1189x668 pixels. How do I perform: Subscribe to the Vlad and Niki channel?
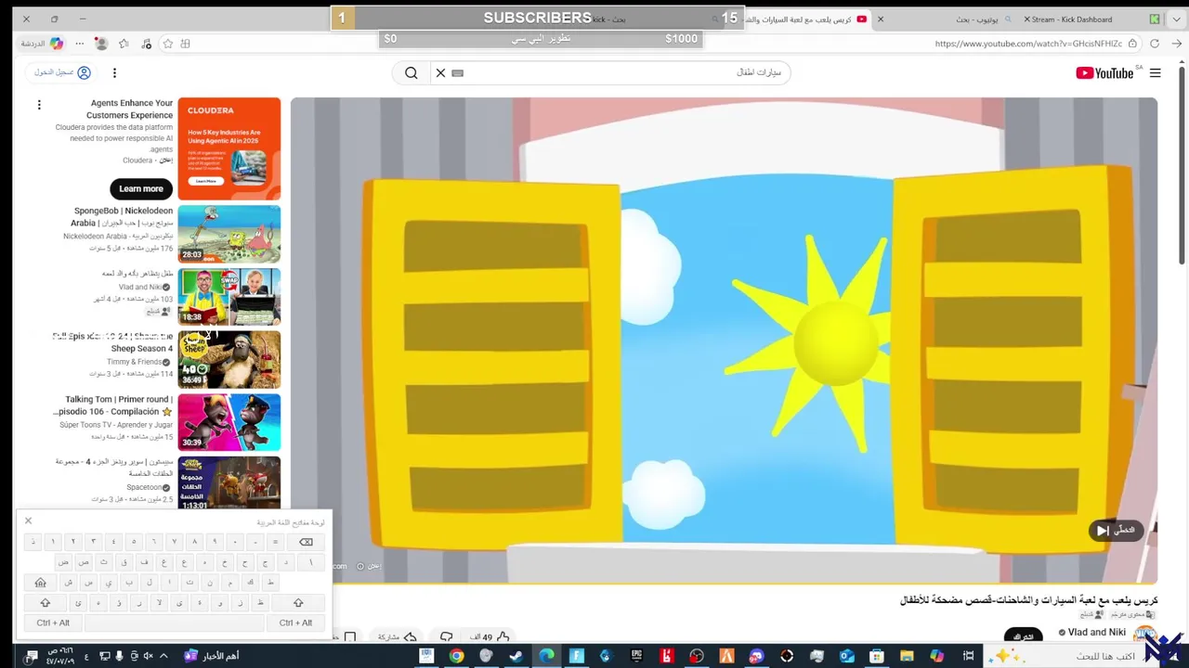(1023, 636)
